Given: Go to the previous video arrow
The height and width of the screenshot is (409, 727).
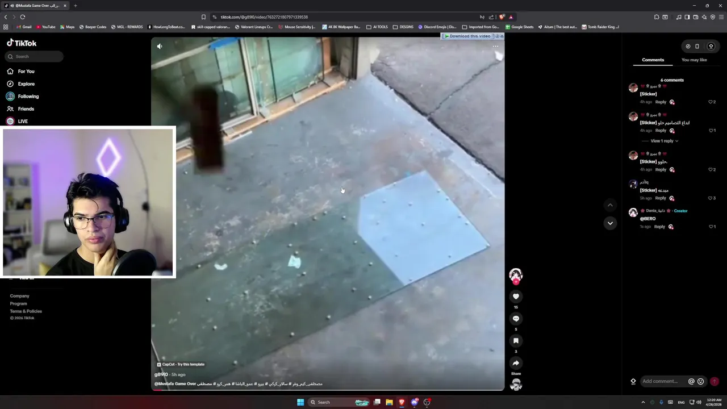Looking at the screenshot, I should (x=610, y=205).
